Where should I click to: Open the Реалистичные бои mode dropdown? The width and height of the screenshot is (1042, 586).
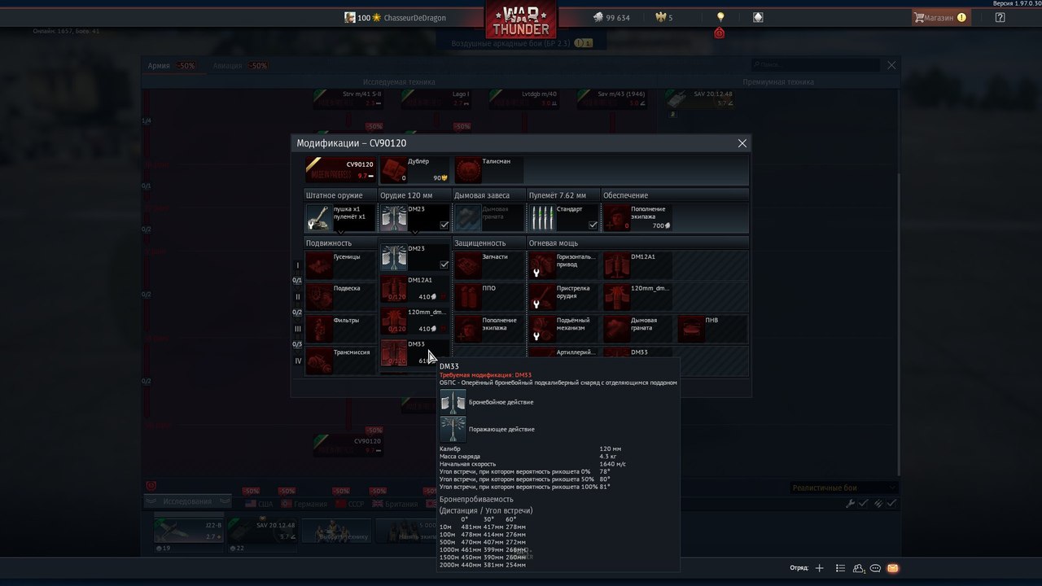[x=844, y=488]
